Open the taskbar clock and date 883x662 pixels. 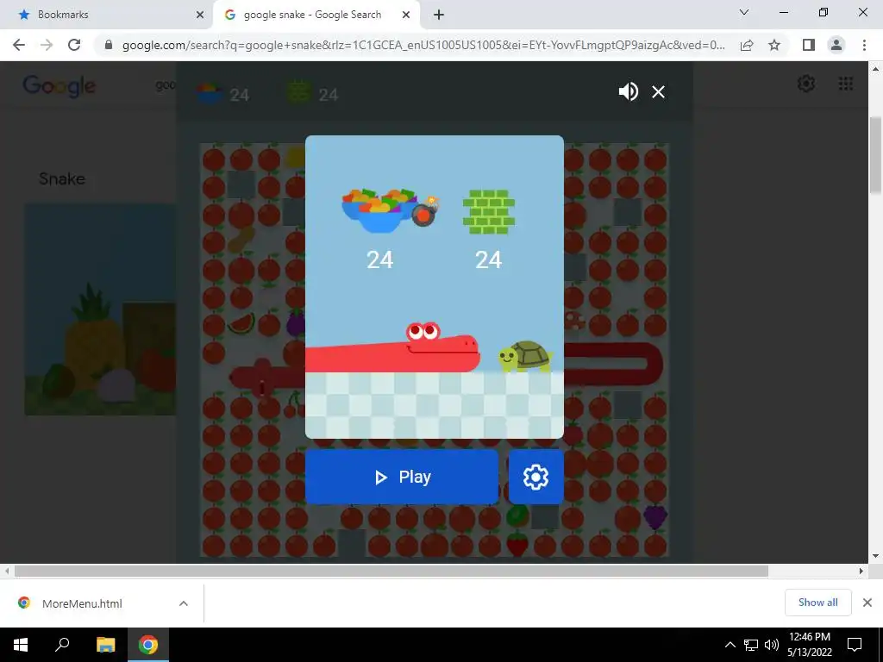tap(809, 645)
